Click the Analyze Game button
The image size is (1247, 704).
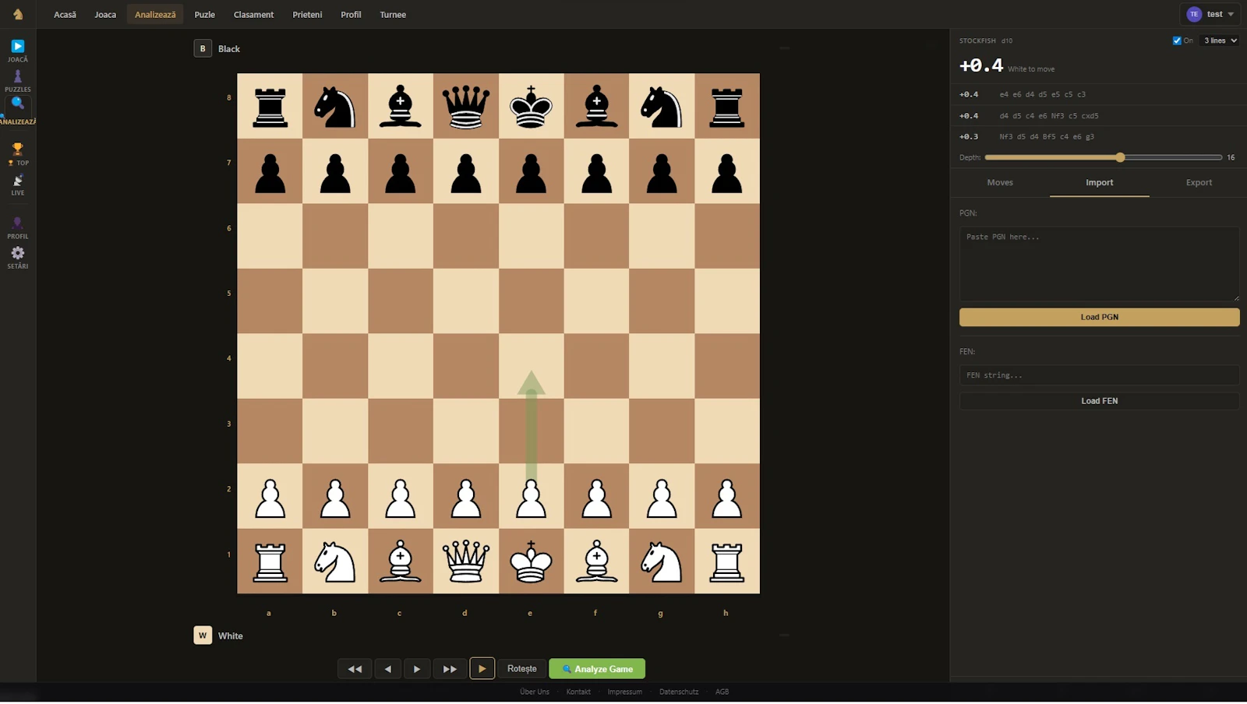(x=597, y=669)
